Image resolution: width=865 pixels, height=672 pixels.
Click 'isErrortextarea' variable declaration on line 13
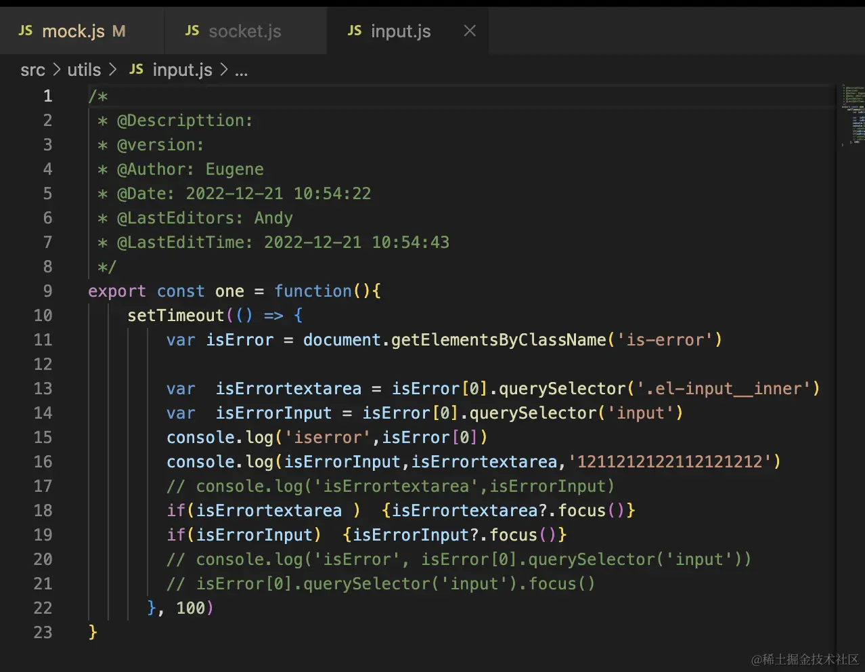click(288, 389)
